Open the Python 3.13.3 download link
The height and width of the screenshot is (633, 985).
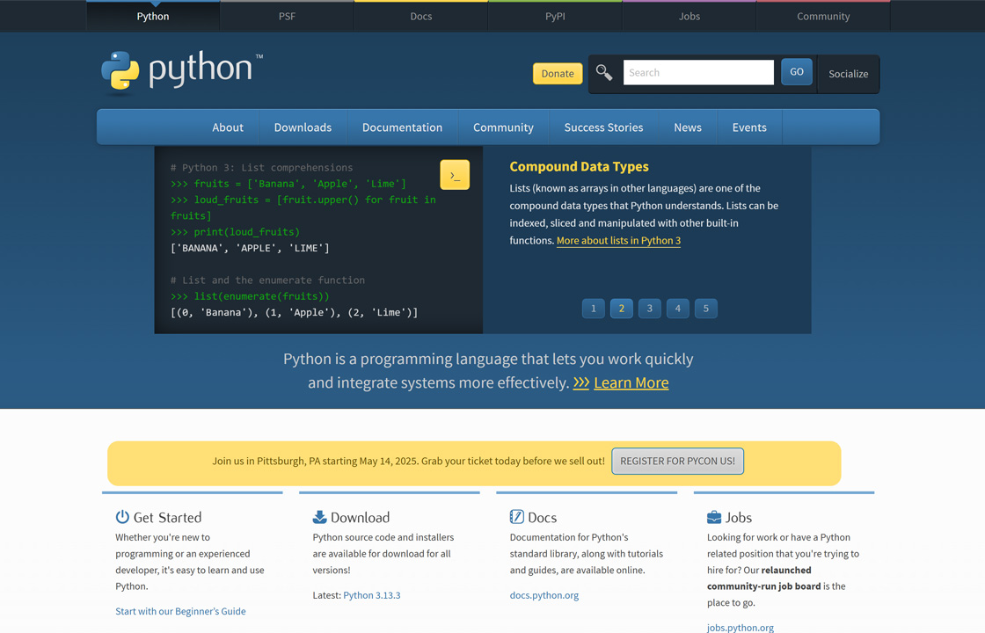(x=372, y=595)
